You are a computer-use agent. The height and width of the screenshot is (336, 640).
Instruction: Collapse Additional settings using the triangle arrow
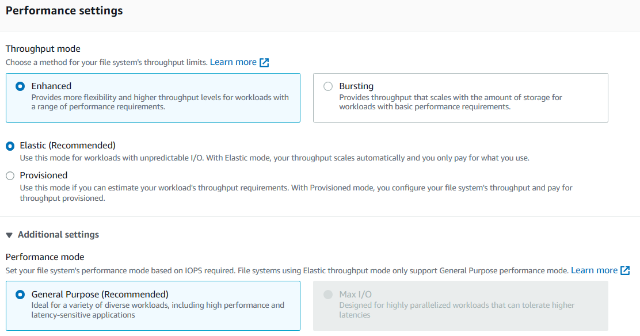[9, 235]
